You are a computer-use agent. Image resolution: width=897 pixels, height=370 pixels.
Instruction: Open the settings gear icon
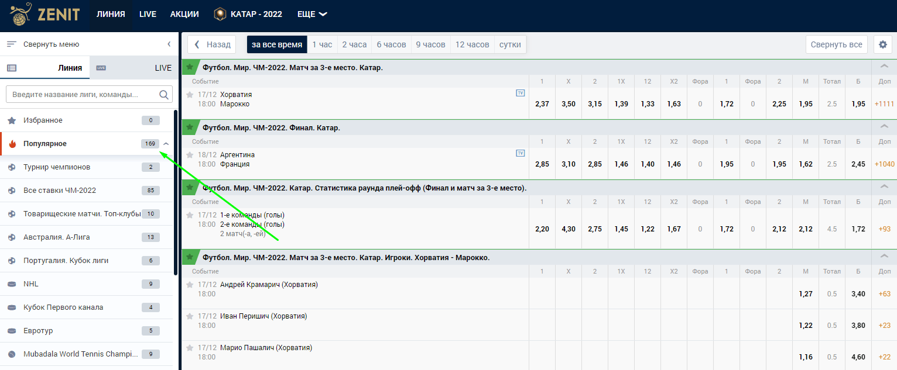coord(883,44)
